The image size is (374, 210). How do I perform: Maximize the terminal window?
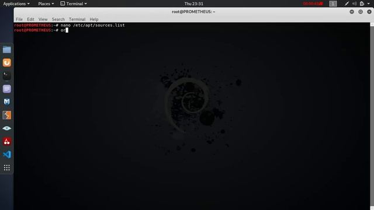coord(361,12)
